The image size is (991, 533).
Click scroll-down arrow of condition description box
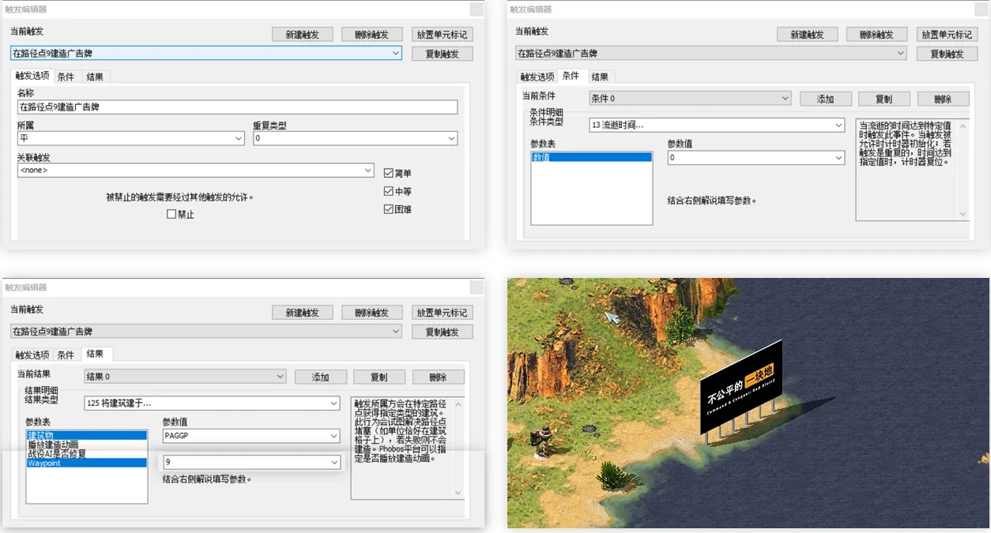pyautogui.click(x=963, y=214)
